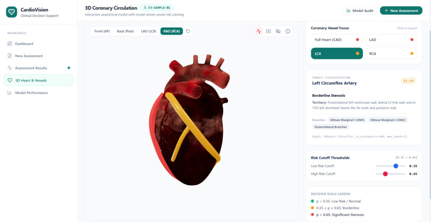Start a New Assessment from the header button

pyautogui.click(x=401, y=11)
